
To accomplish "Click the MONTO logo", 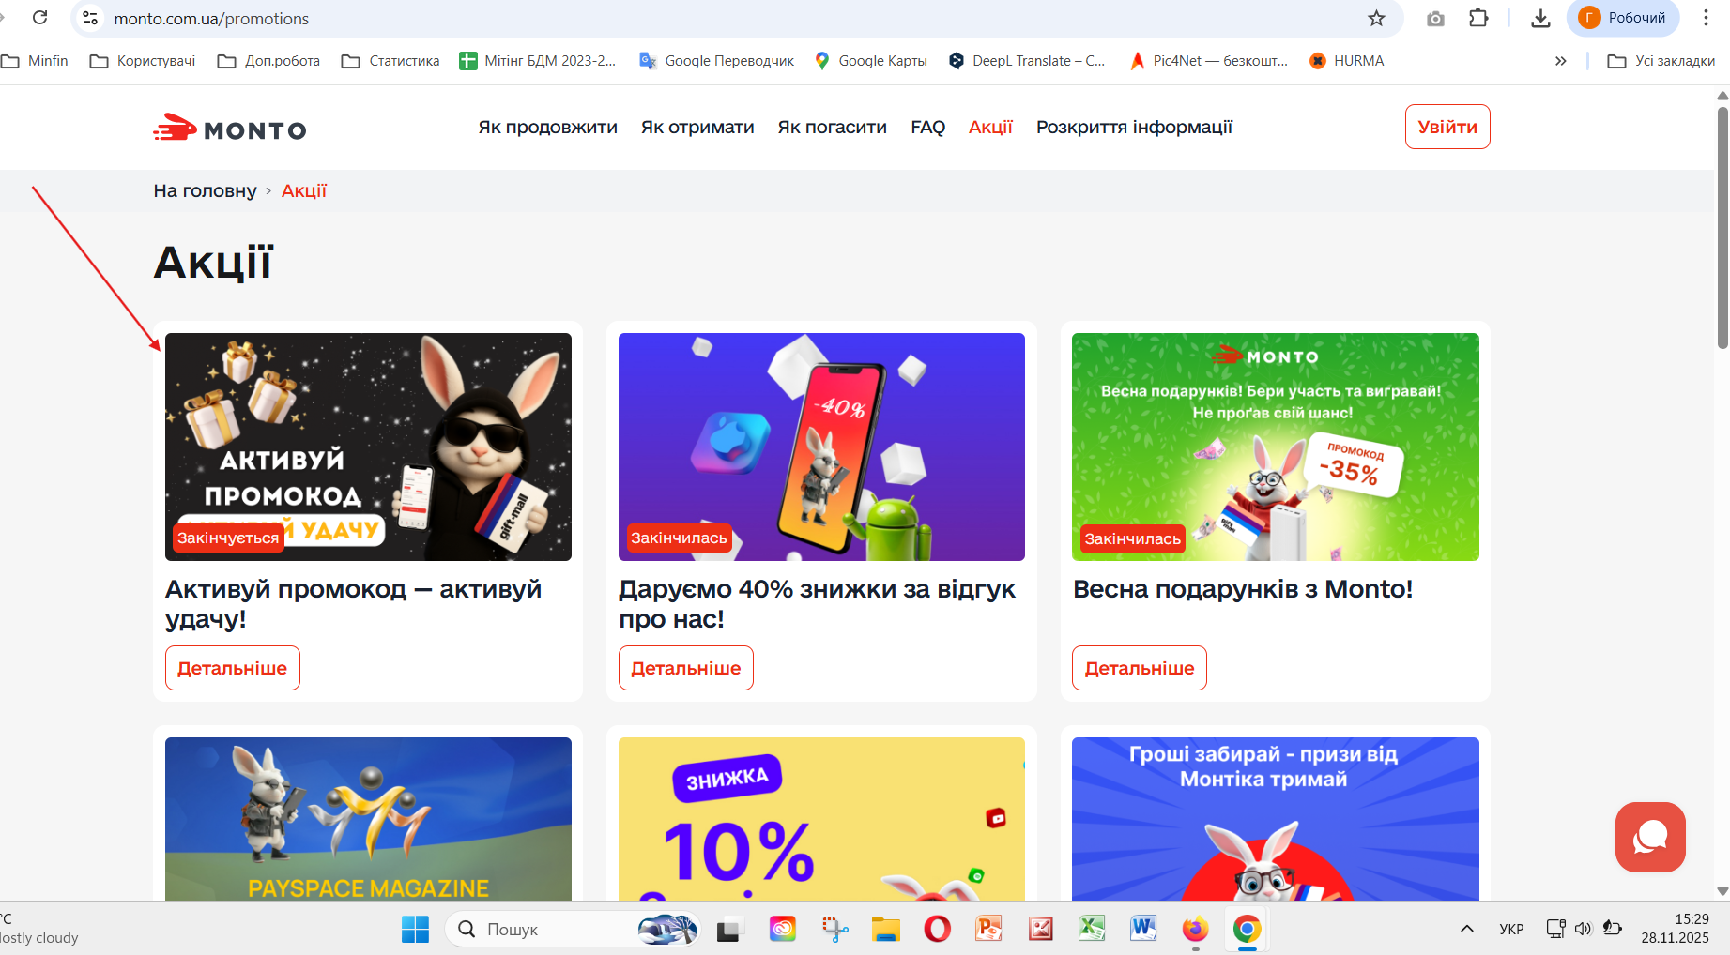I will (230, 129).
